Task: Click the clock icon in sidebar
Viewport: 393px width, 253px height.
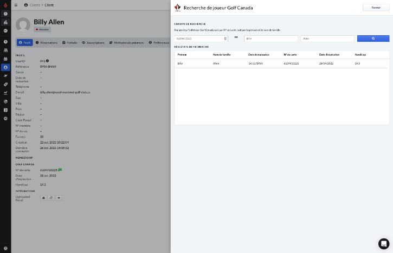Action: [5, 42]
